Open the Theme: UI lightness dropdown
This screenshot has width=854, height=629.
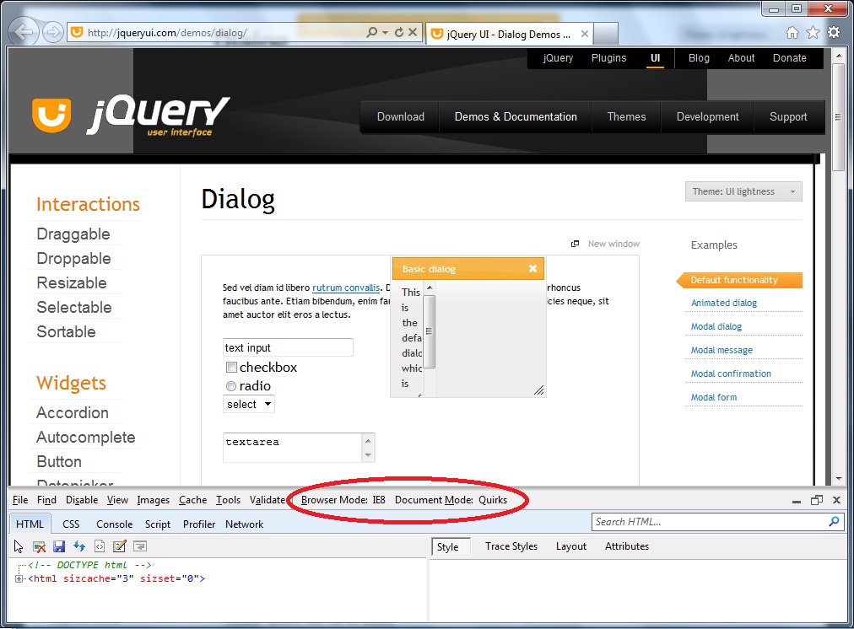(743, 191)
